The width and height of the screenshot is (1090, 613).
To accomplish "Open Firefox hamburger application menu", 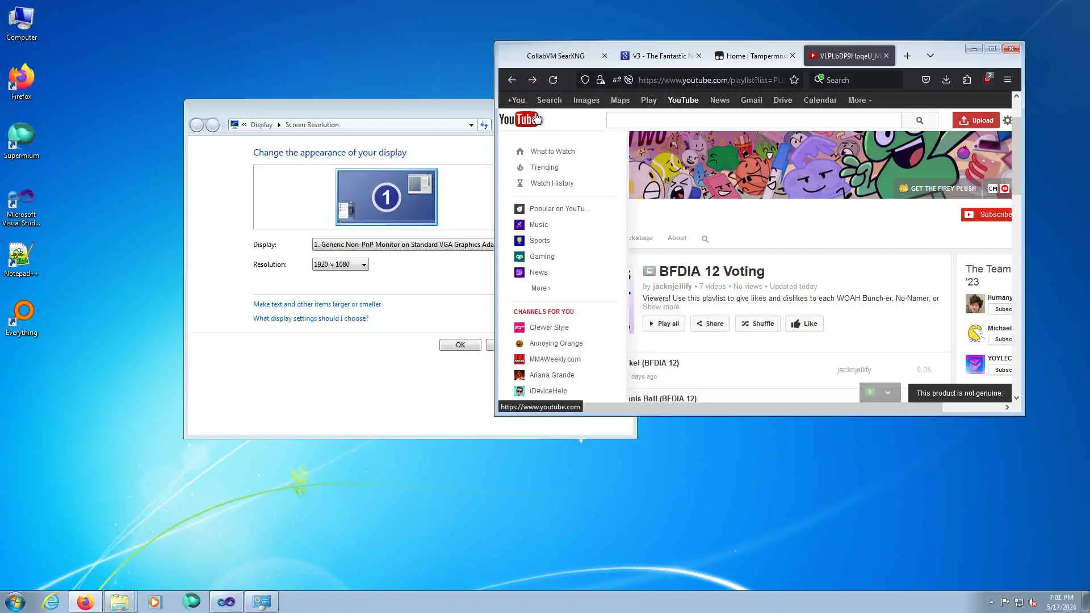I will (x=1008, y=80).
